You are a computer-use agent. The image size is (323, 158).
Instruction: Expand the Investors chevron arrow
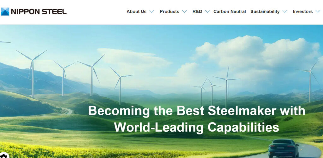(318, 12)
